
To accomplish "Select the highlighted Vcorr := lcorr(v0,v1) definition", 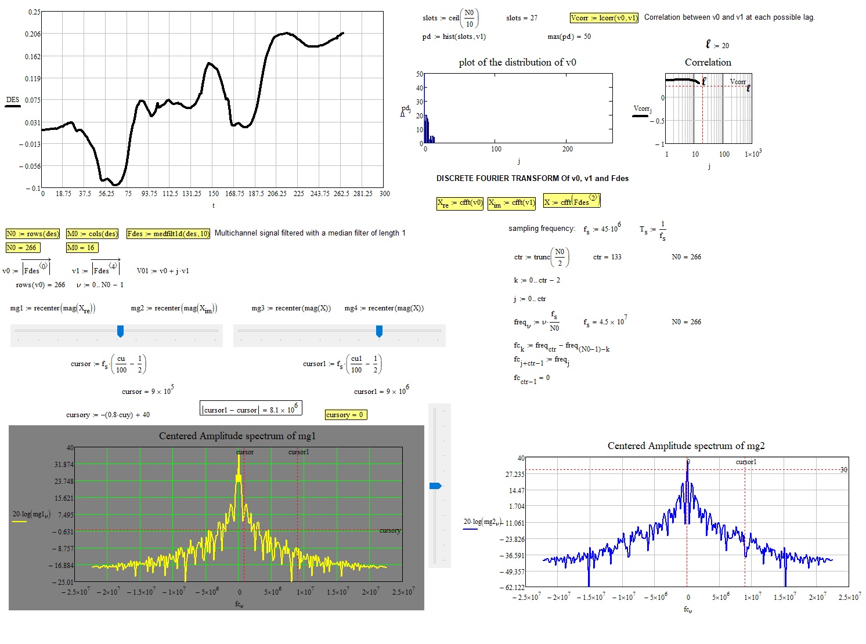I will [x=604, y=17].
